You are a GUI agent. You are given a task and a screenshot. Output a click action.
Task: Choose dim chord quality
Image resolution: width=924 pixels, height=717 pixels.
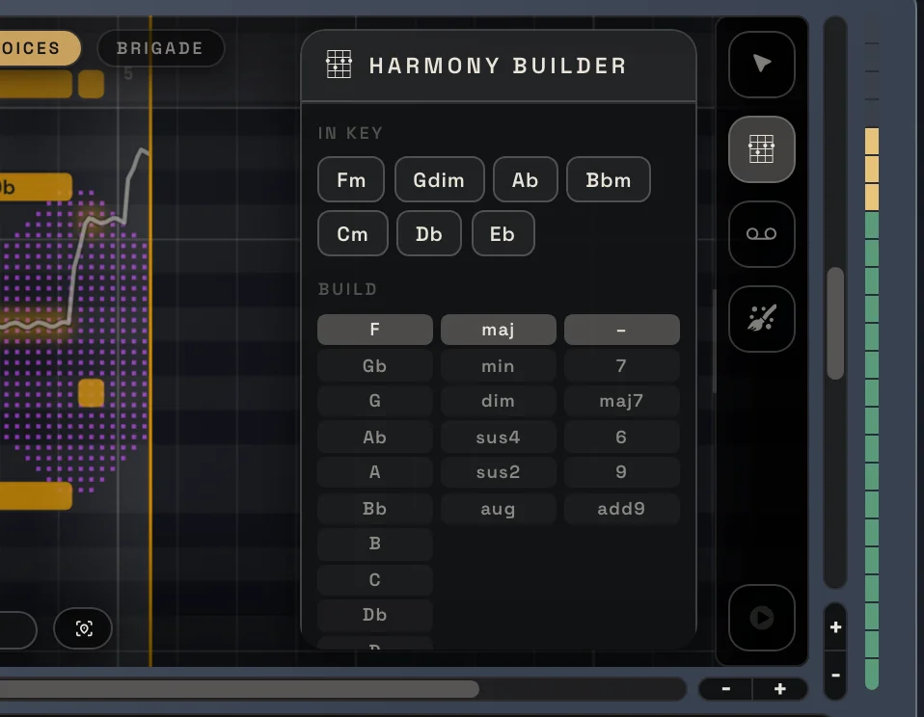coord(498,402)
